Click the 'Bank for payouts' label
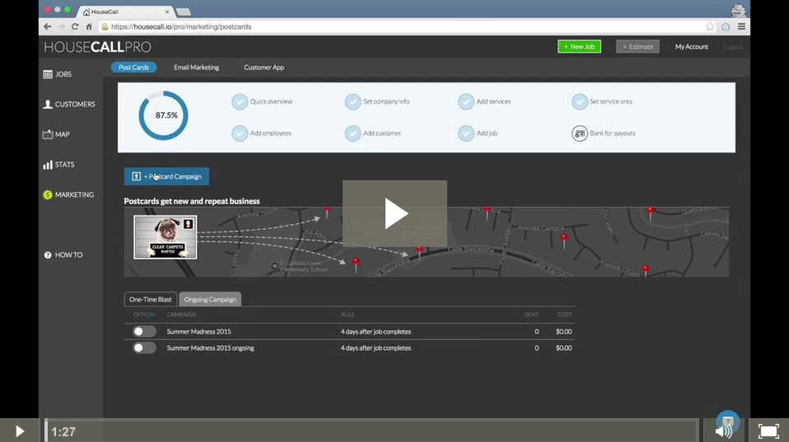 (613, 133)
